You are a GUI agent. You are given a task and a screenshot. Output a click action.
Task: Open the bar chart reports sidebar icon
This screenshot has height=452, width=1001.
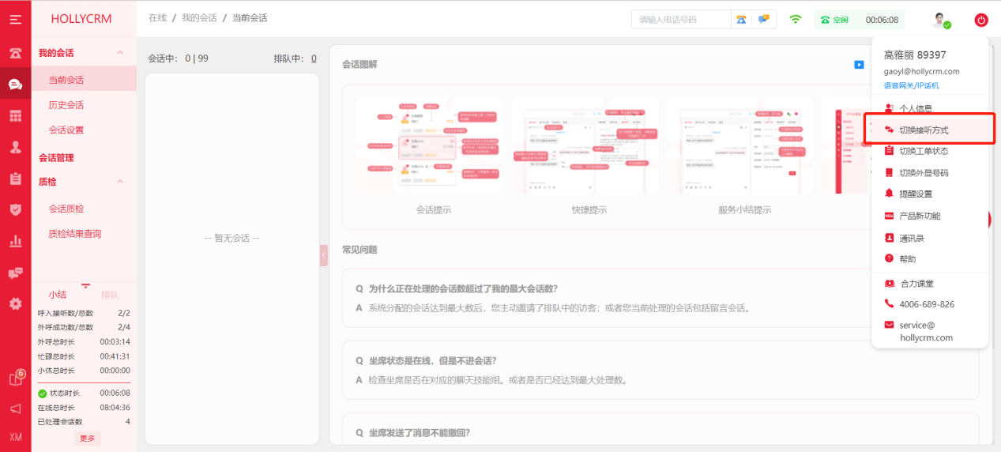(15, 241)
